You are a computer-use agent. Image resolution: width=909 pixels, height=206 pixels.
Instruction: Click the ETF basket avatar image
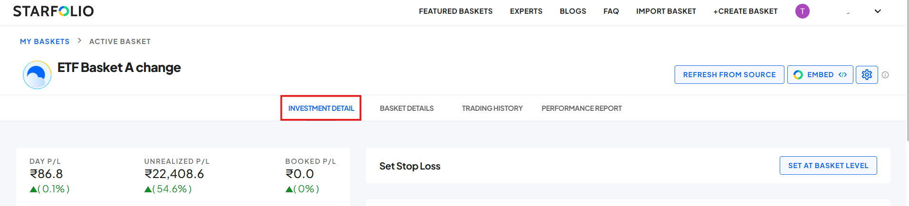coord(37,75)
